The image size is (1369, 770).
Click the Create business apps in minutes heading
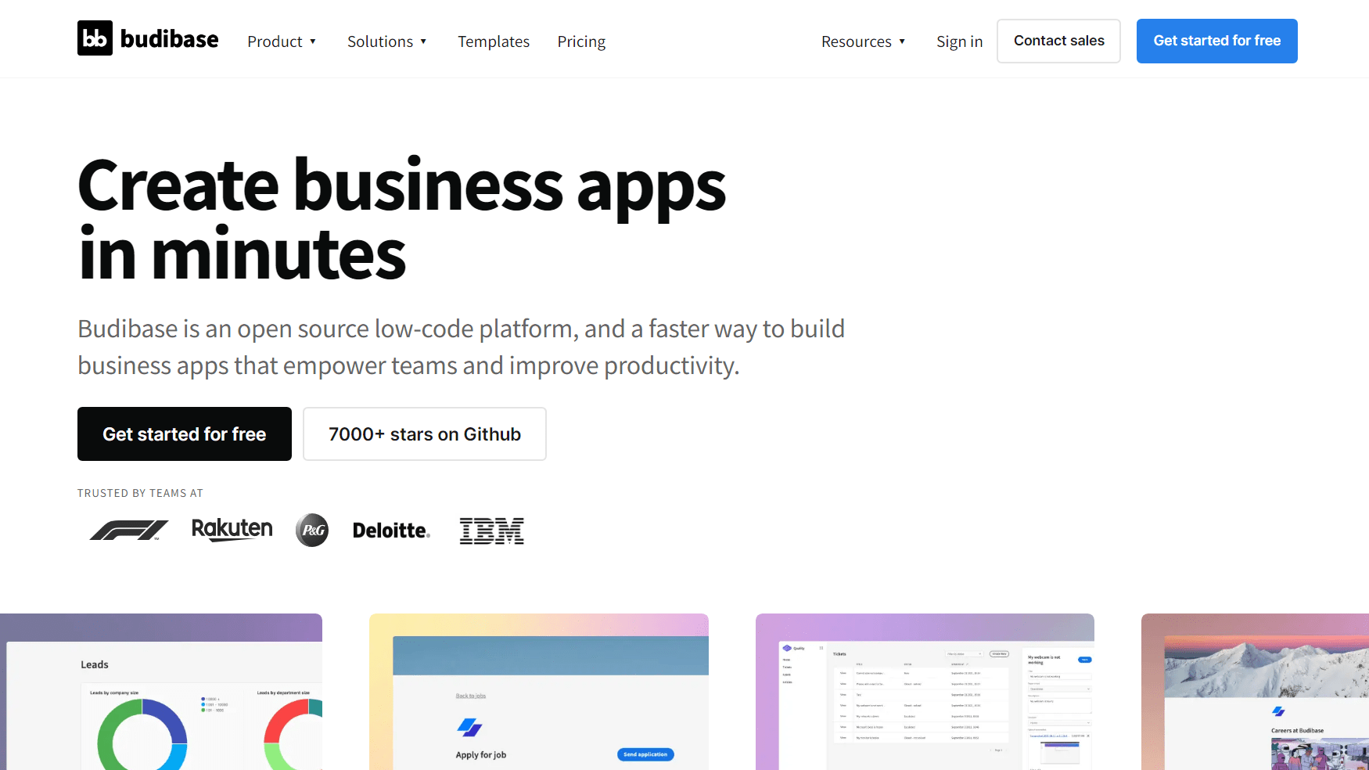402,219
